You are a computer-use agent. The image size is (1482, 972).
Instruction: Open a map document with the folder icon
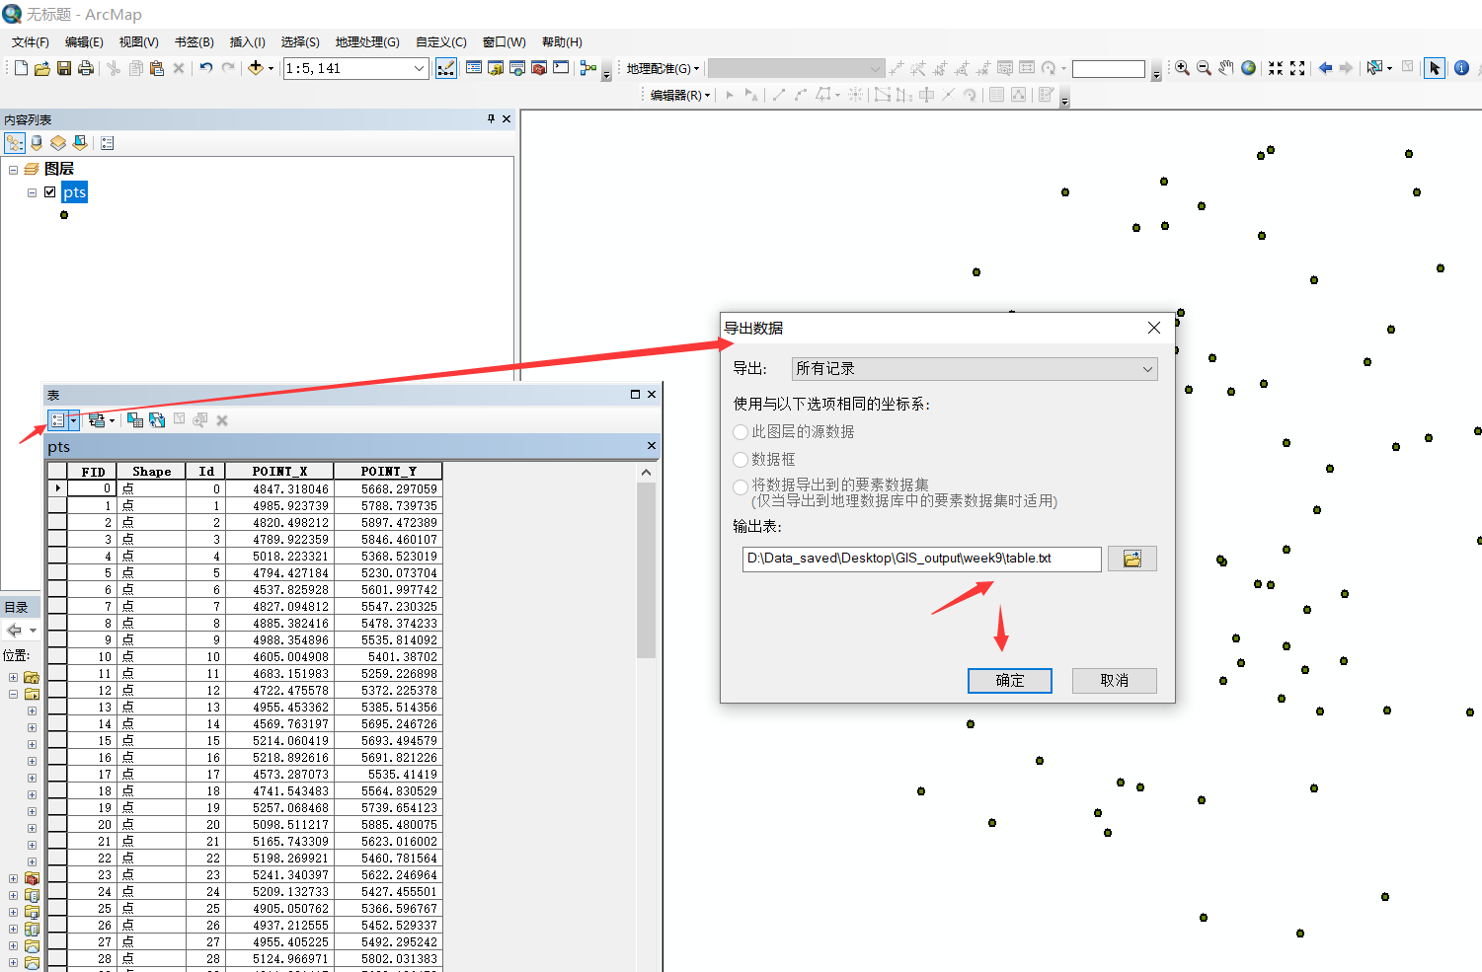[x=42, y=68]
